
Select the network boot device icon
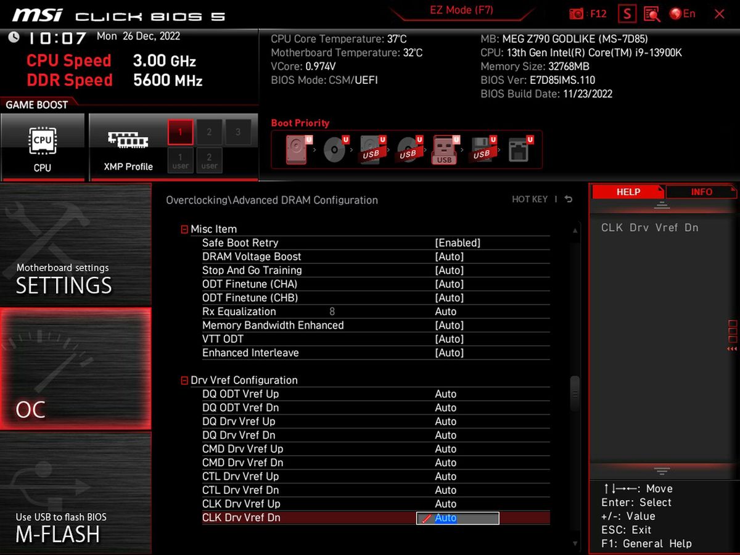point(520,149)
